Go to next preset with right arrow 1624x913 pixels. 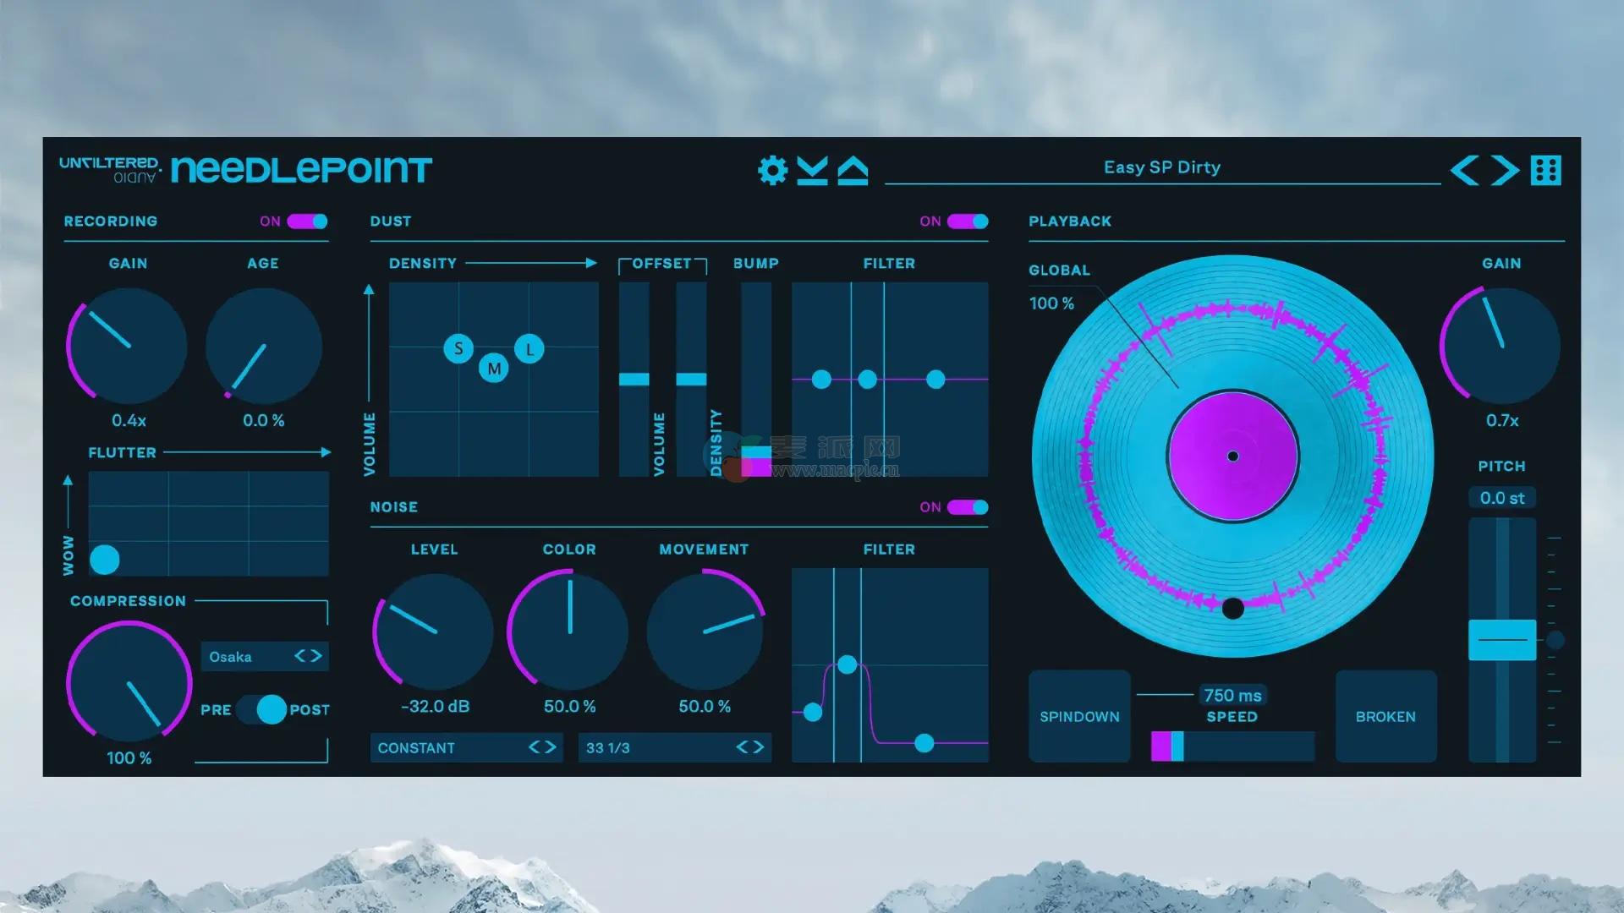click(1504, 170)
